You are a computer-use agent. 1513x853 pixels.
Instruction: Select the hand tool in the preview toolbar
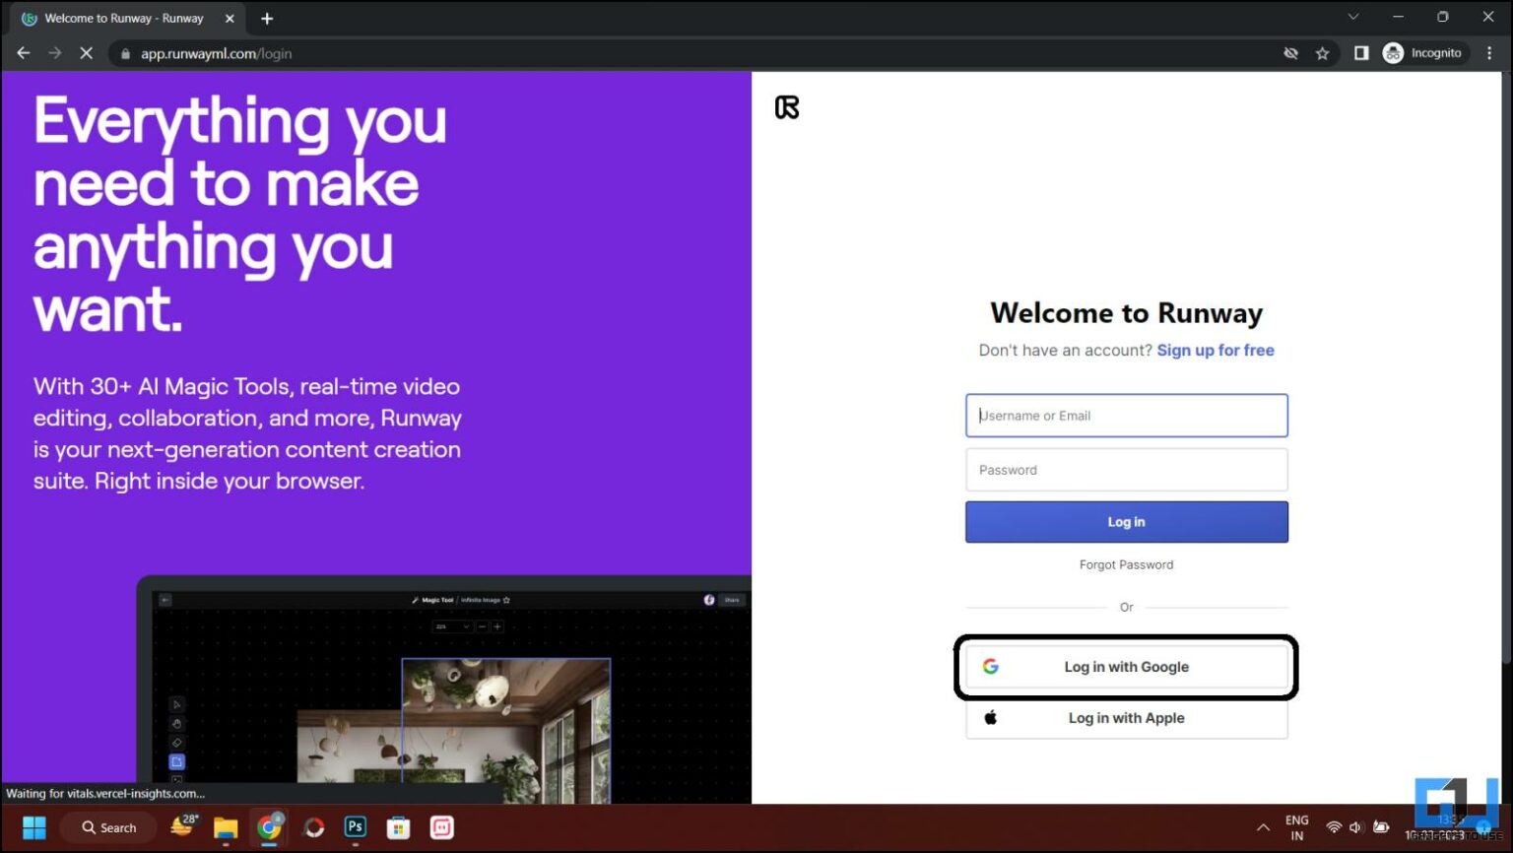point(176,722)
